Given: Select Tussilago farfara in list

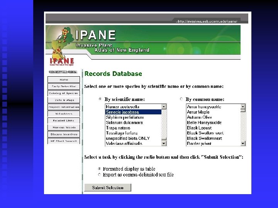Looking at the screenshot, I should click(133, 133).
